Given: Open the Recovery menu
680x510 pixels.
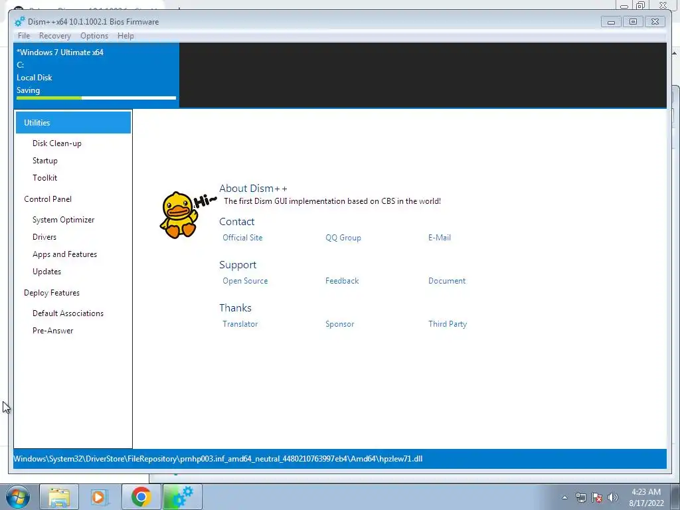Looking at the screenshot, I should pos(54,36).
